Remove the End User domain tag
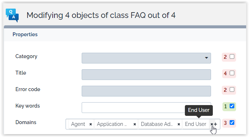This screenshot has height=137, width=249. tap(212, 124)
